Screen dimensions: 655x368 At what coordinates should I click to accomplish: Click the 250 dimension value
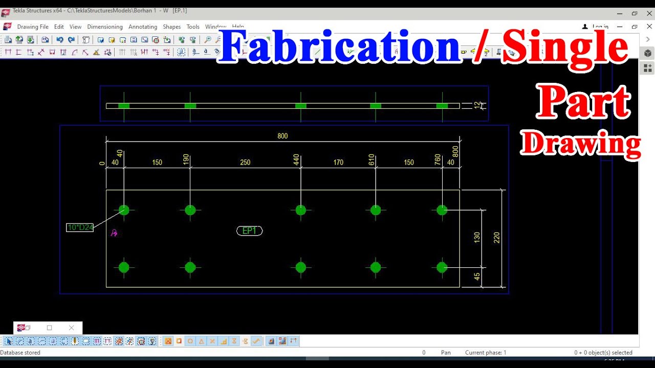(x=245, y=163)
